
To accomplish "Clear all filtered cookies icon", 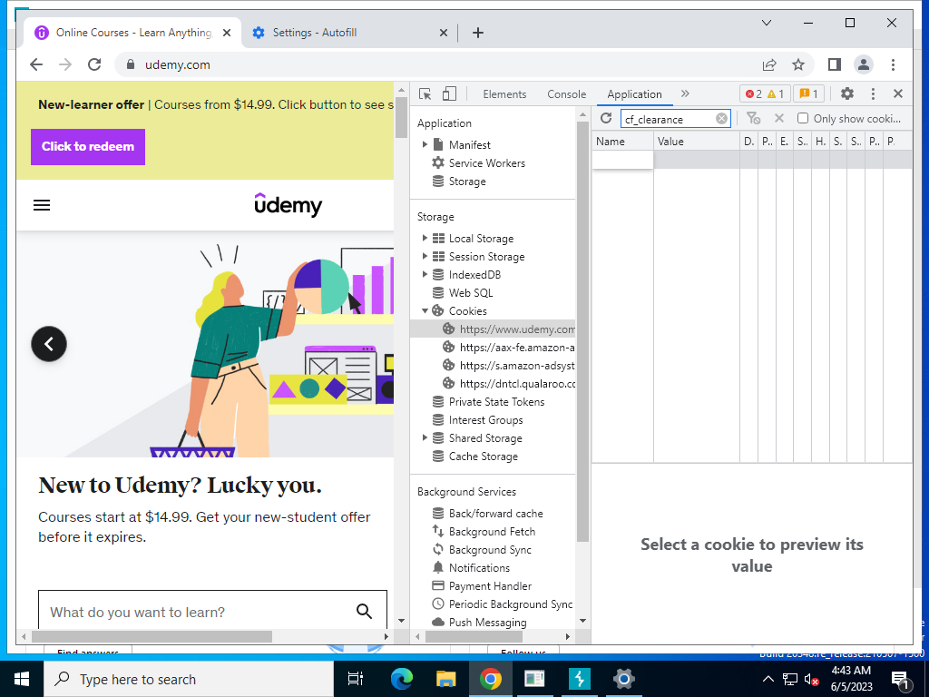I will [x=753, y=119].
